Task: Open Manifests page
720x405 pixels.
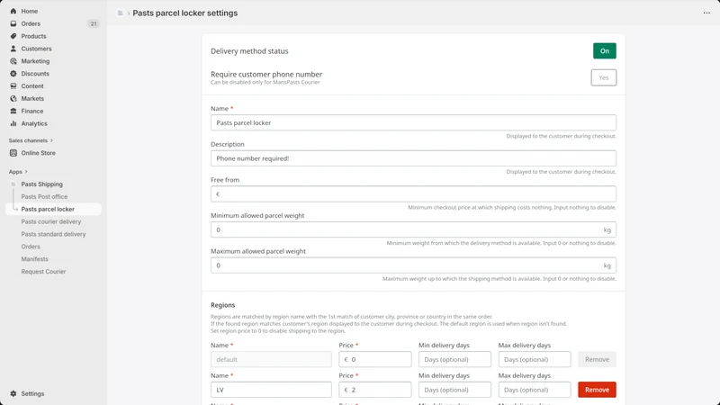Action: click(x=34, y=259)
